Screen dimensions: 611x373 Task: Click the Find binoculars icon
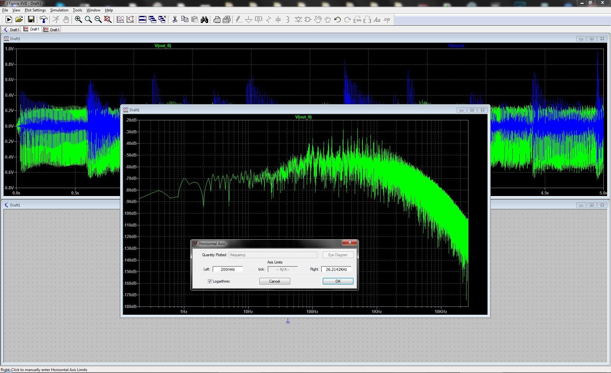pyautogui.click(x=205, y=20)
